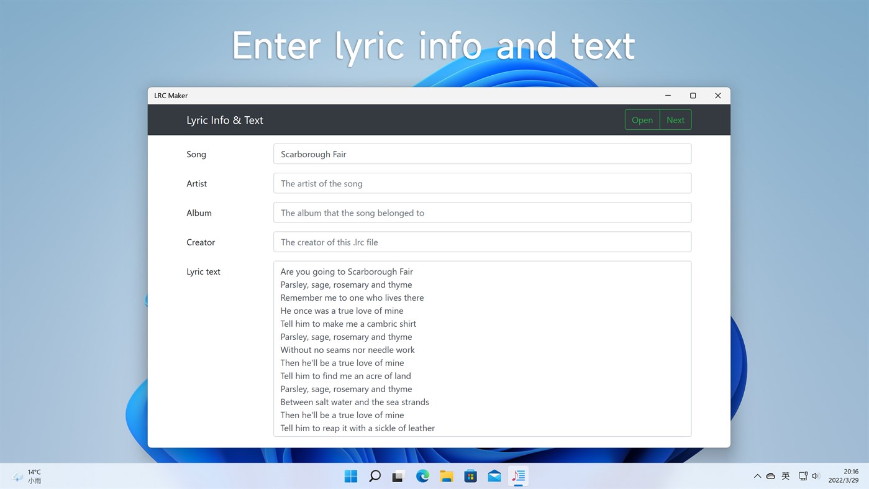Viewport: 869px width, 489px height.
Task: Select the LRC Maker icon in the taskbar
Action: click(518, 475)
